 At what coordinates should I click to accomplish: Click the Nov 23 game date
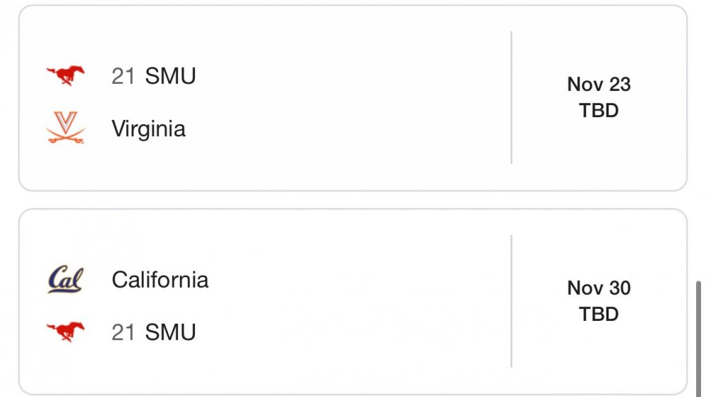(x=599, y=85)
